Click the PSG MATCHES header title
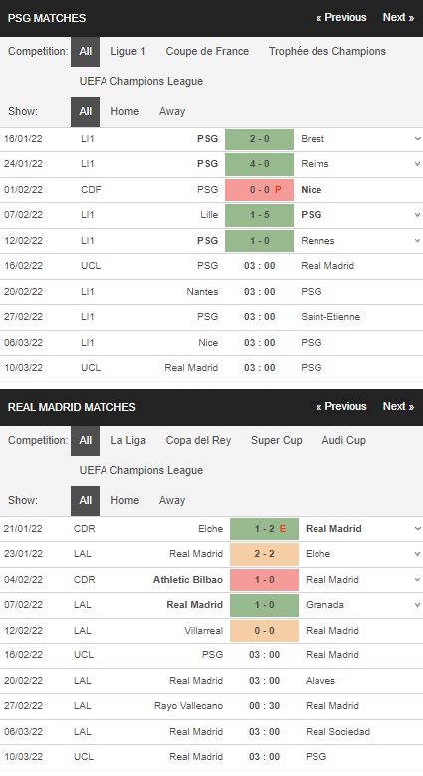423x776 pixels. tap(47, 18)
